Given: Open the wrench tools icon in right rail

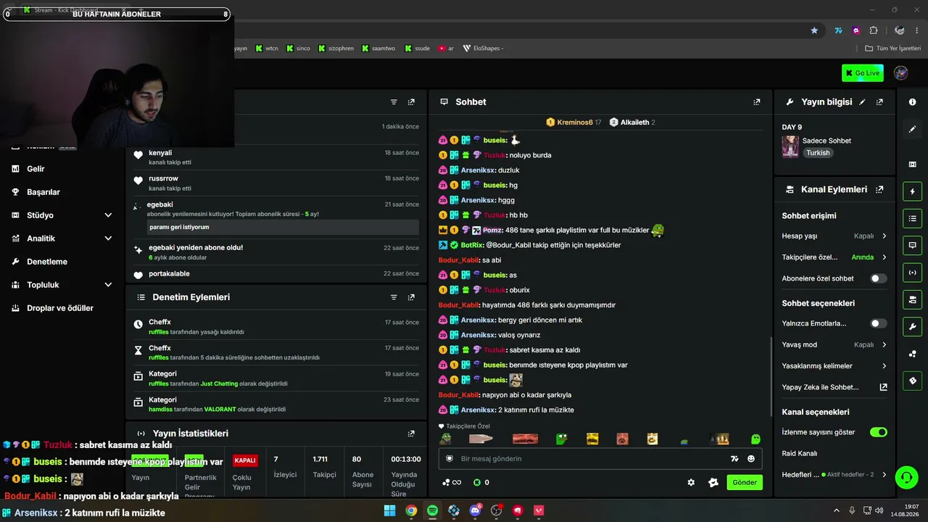Looking at the screenshot, I should pyautogui.click(x=912, y=326).
